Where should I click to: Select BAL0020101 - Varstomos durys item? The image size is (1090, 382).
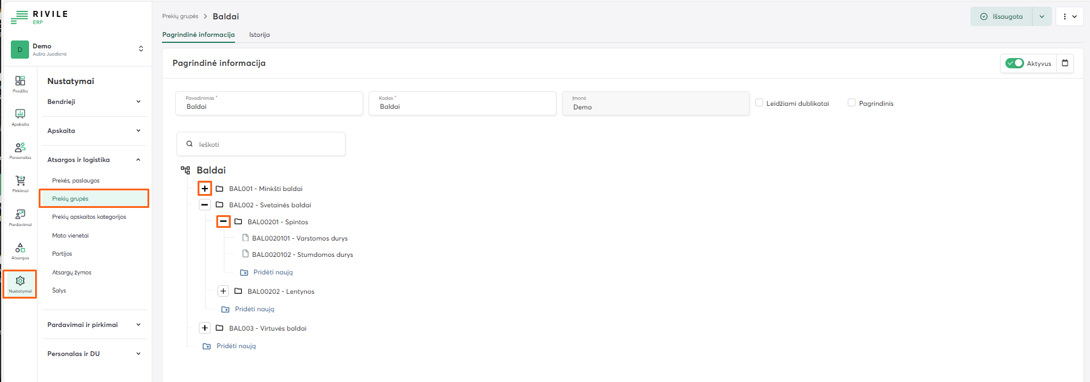[x=300, y=238]
